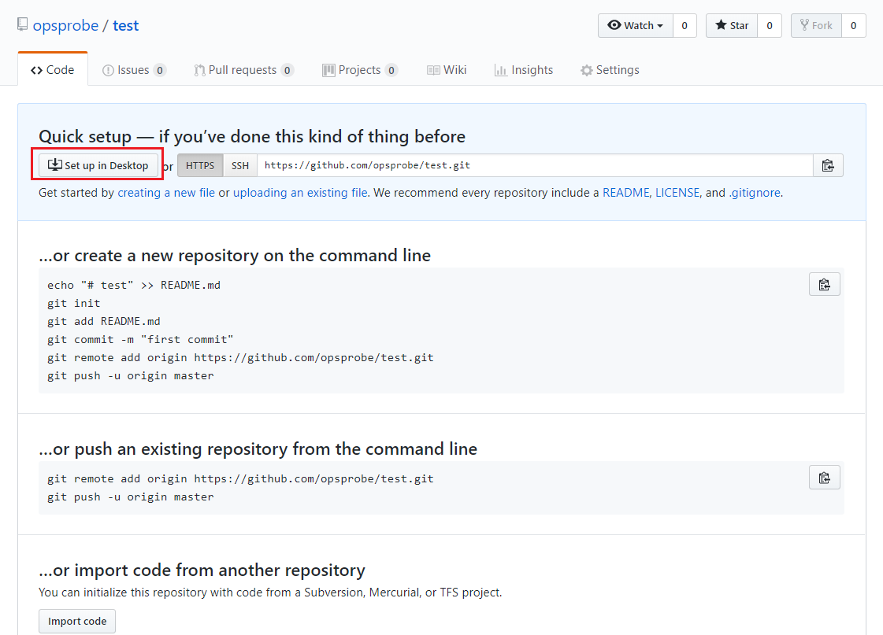The height and width of the screenshot is (635, 883).
Task: Open the .gitignore recommendation link
Action: 754,192
